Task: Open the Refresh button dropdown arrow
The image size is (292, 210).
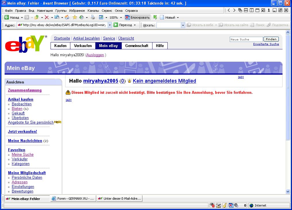Action: (x=62, y=17)
